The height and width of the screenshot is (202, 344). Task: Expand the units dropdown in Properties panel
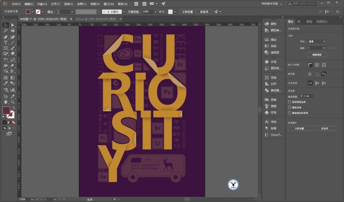click(x=317, y=41)
